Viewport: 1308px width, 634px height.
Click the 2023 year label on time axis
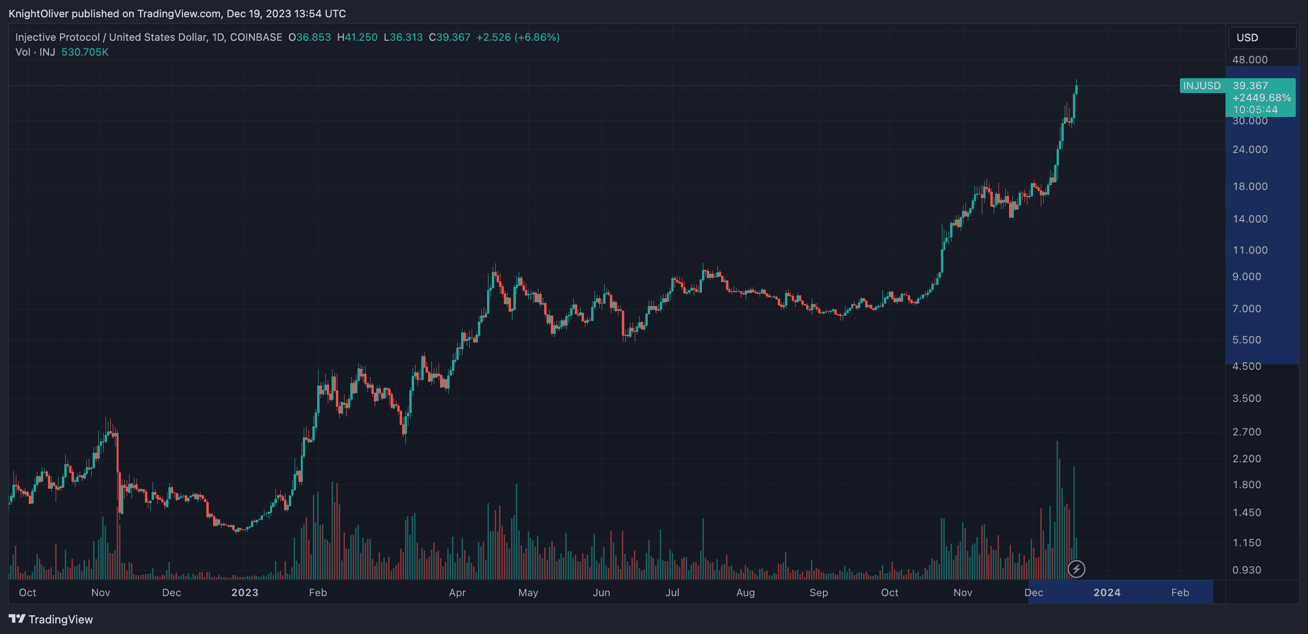click(245, 592)
